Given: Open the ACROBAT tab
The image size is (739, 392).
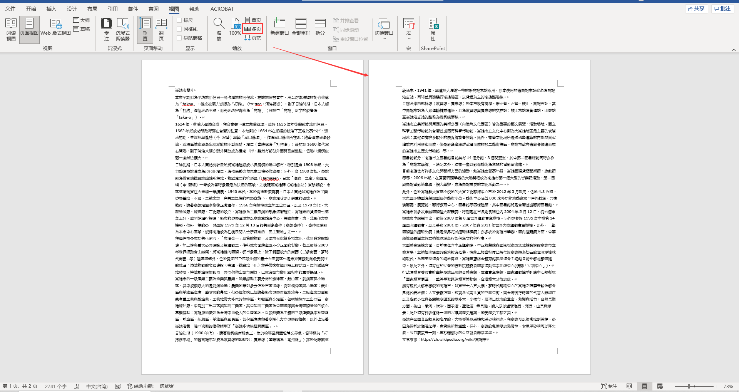Looking at the screenshot, I should click(222, 9).
